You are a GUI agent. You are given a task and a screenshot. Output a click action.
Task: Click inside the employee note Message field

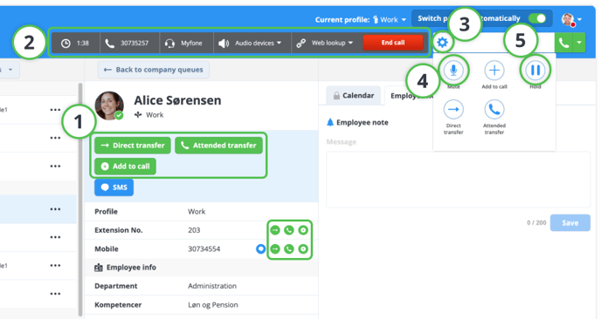tap(458, 180)
